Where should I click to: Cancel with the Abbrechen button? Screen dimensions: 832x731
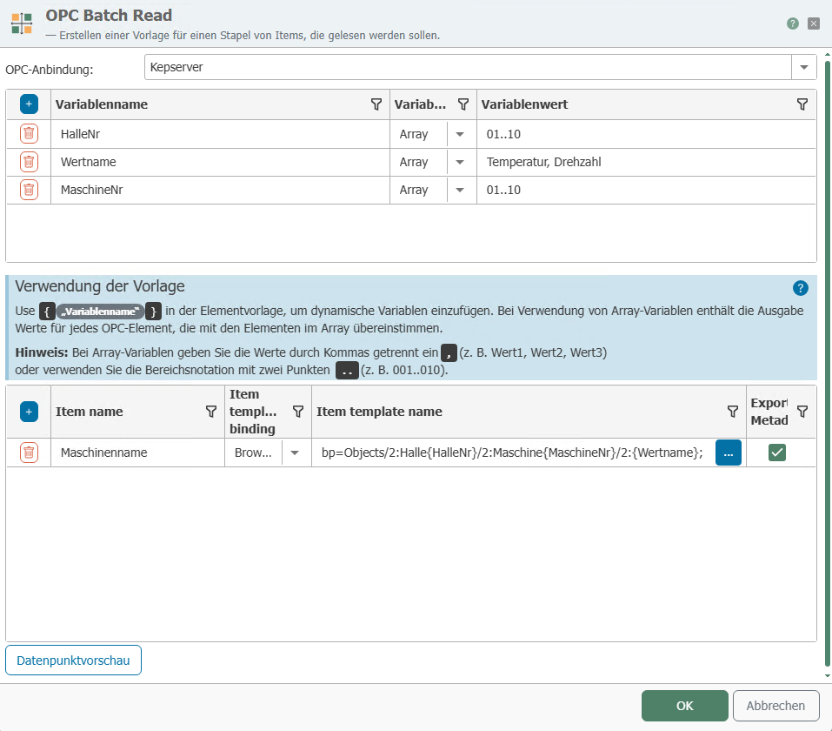(775, 706)
